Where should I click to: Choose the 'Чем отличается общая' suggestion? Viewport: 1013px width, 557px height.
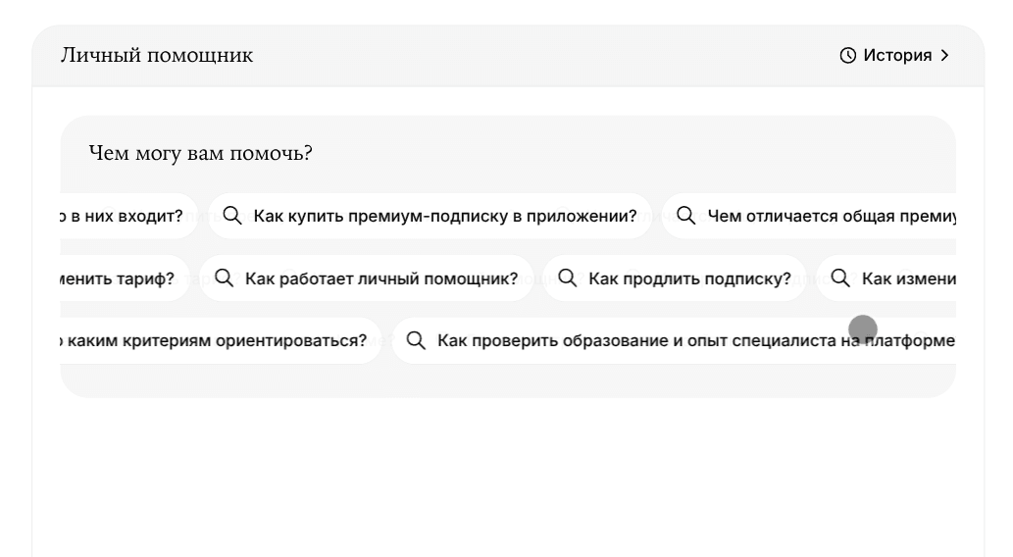[831, 216]
